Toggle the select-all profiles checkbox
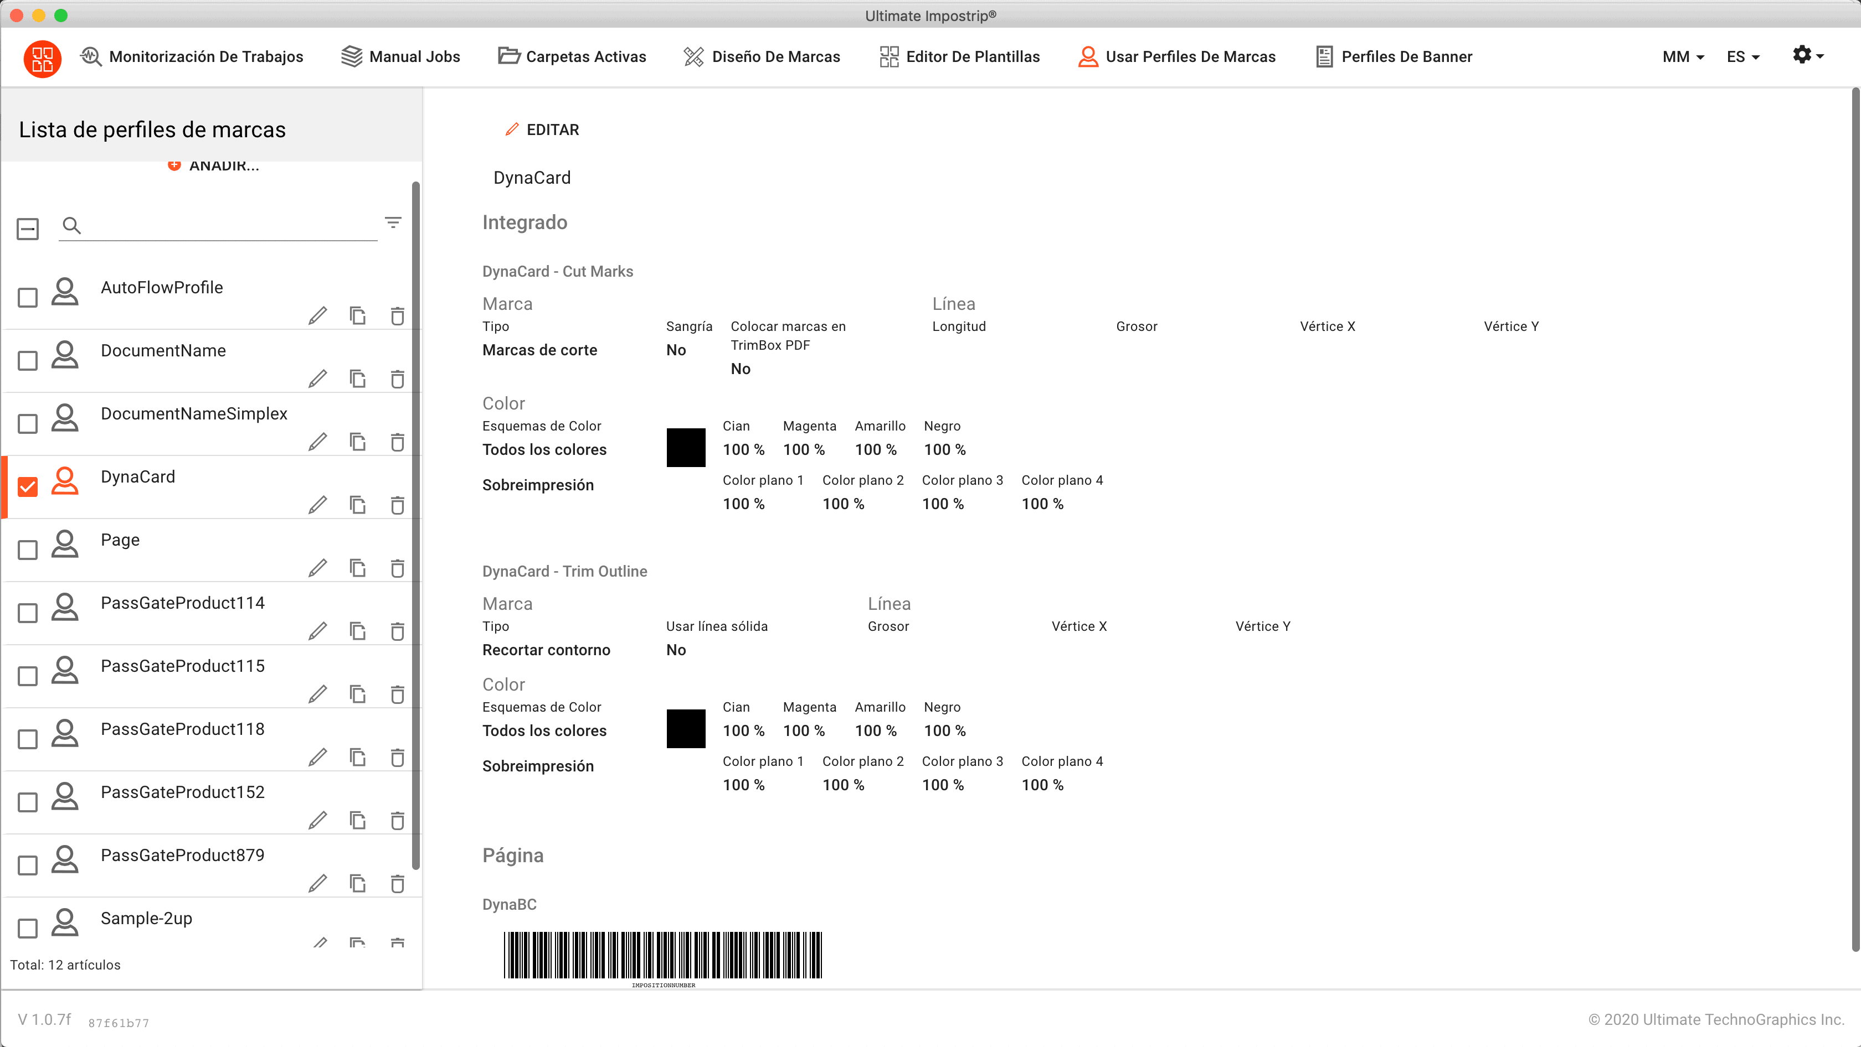The width and height of the screenshot is (1861, 1047). point(28,229)
